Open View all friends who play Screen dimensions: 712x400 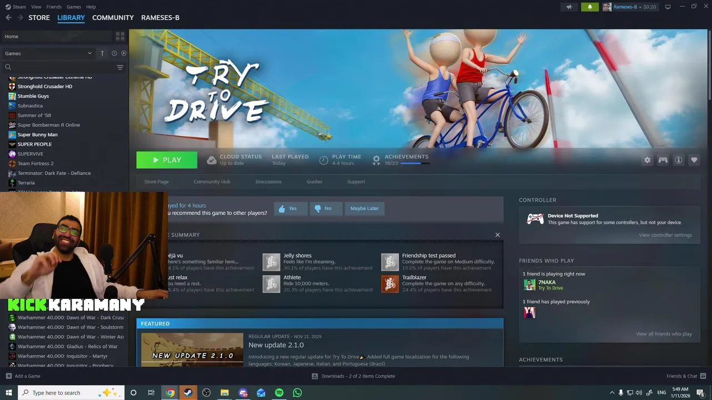(664, 334)
